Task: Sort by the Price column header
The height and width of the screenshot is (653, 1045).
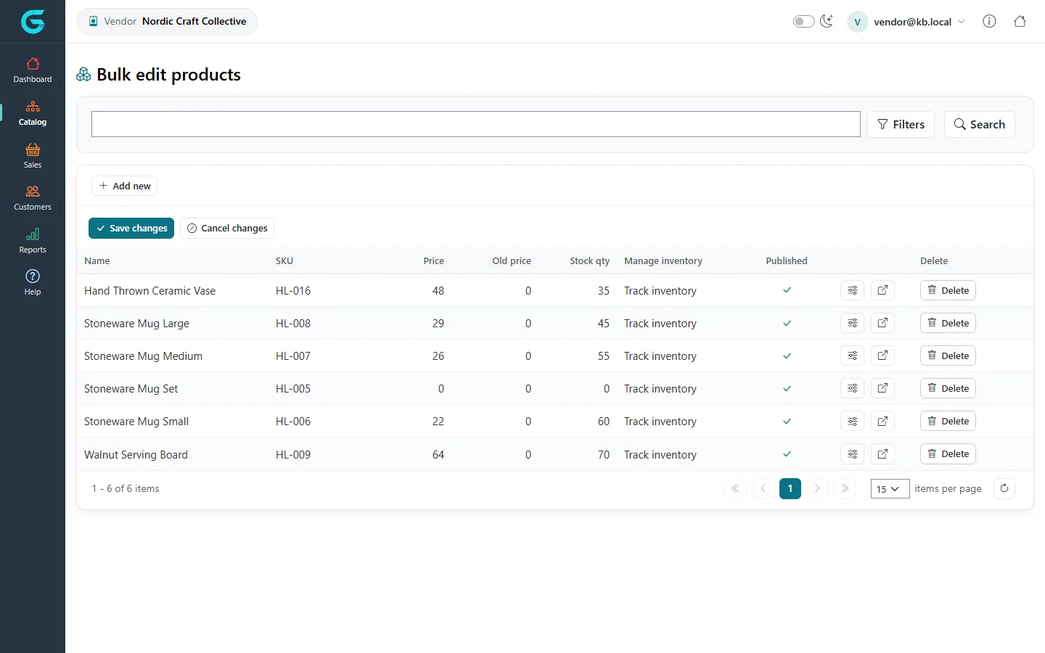Action: click(434, 261)
